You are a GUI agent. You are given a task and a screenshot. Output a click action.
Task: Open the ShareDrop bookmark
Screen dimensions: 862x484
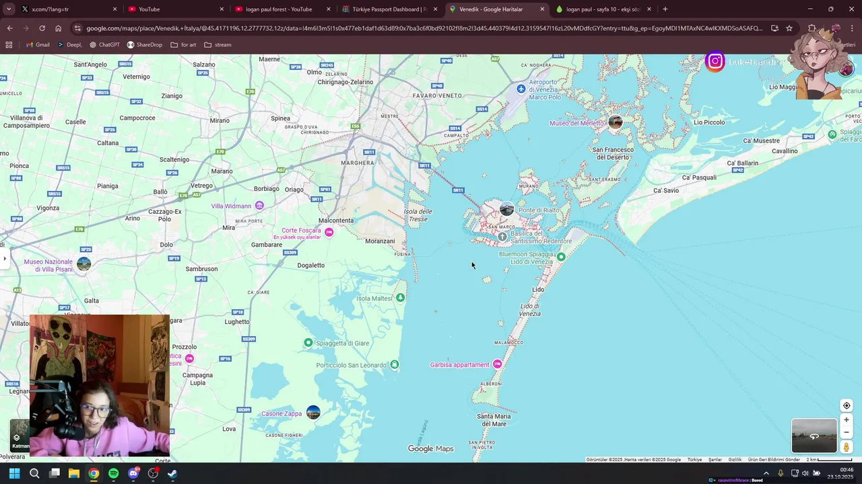pos(144,44)
